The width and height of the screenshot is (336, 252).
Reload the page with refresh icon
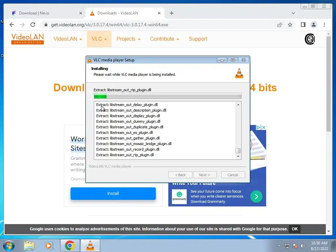[x=33, y=25]
